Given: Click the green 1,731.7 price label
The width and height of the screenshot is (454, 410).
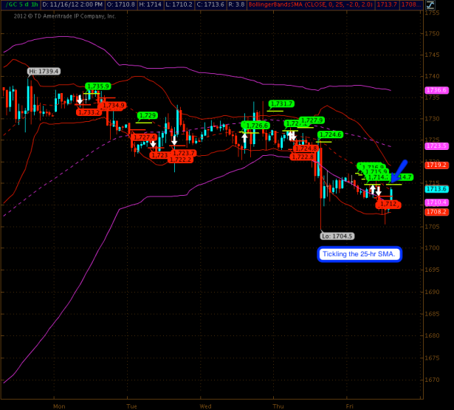Looking at the screenshot, I should (x=281, y=103).
